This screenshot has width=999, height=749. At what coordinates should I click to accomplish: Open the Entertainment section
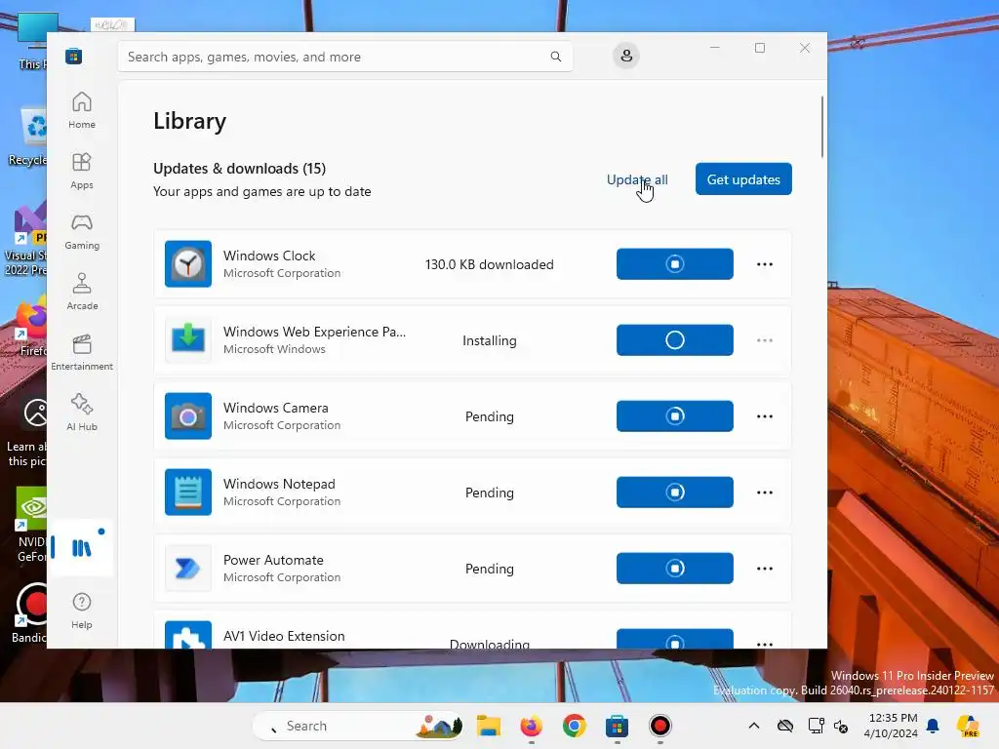pyautogui.click(x=82, y=352)
